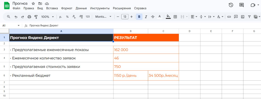Click the document title Прогноз

click(x=20, y=4)
